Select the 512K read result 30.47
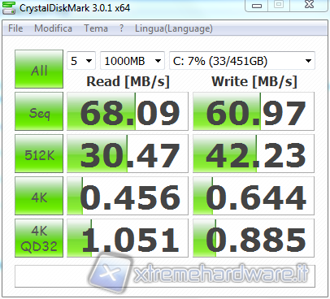This screenshot has width=330, height=299. [128, 154]
